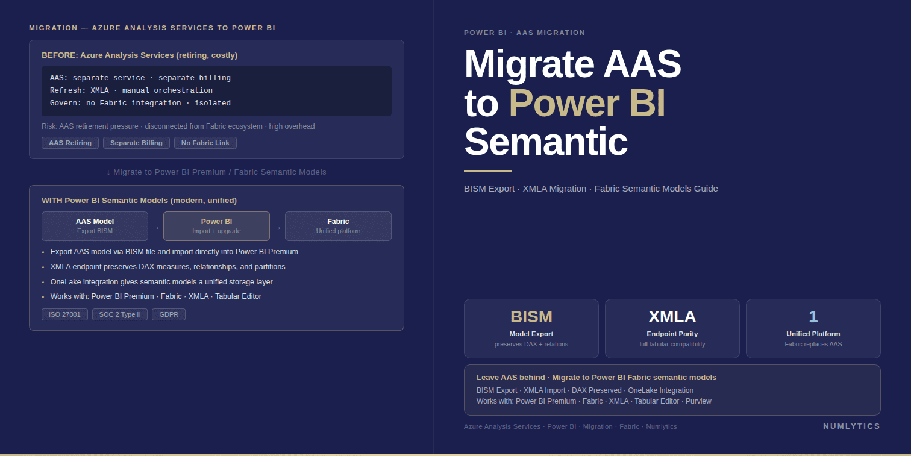Open the BISM Model Export card
This screenshot has width=911, height=456.
pyautogui.click(x=531, y=328)
